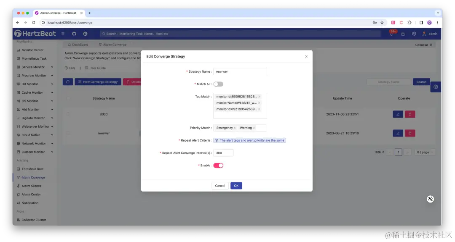Toggle the Enable switch off

(218, 165)
